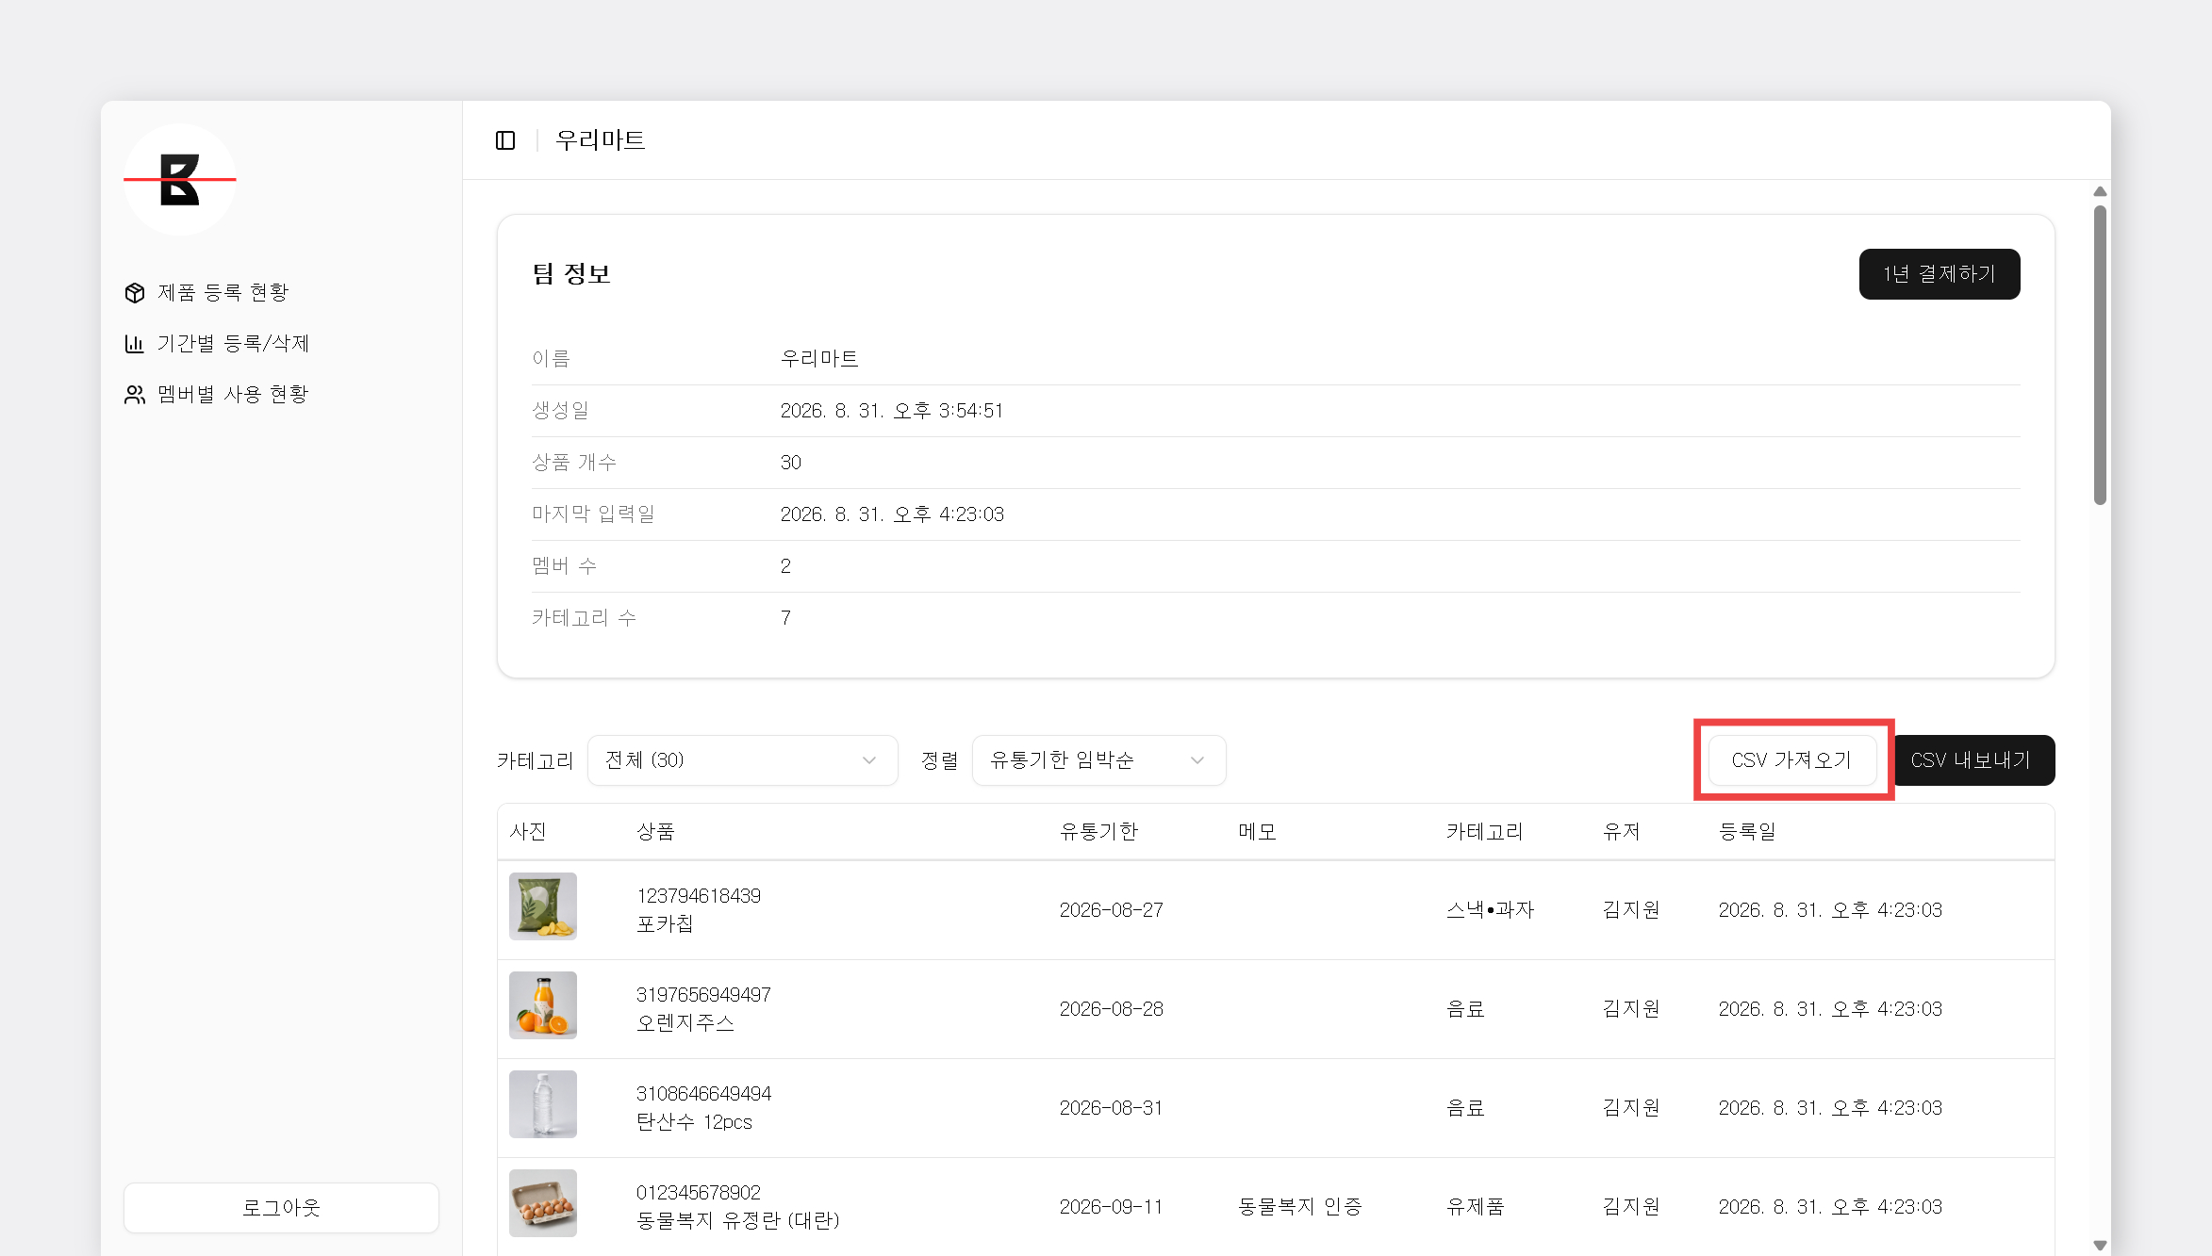Click the 포카칩 product thumbnail
The width and height of the screenshot is (2212, 1256).
543,906
